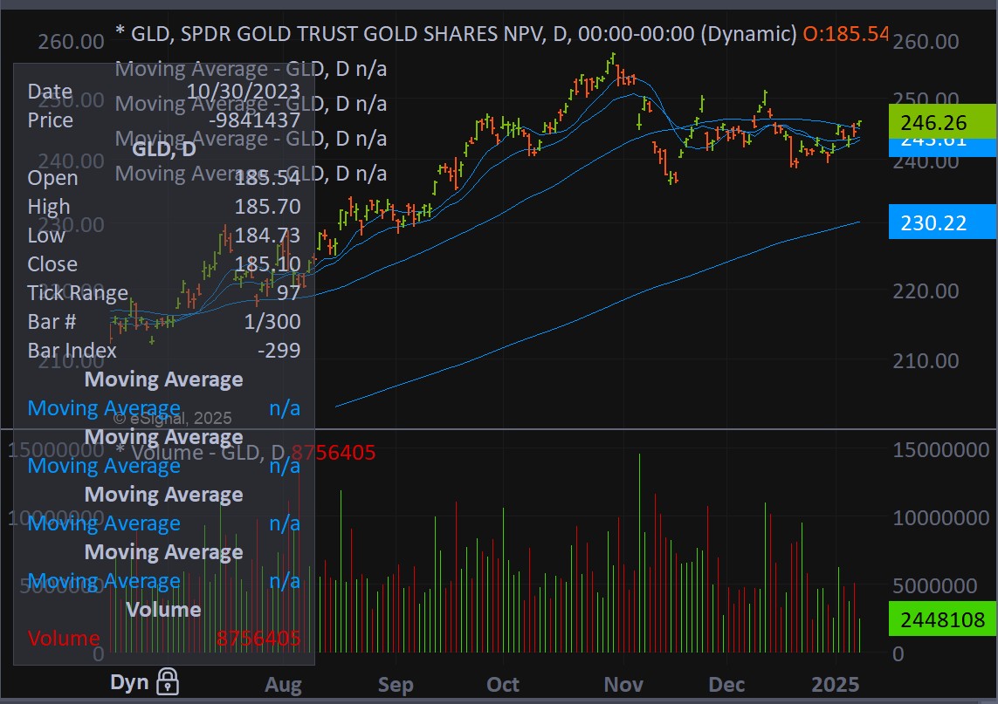The image size is (998, 704).
Task: Click the Bar Index label in the tooltip
Action: pos(72,351)
